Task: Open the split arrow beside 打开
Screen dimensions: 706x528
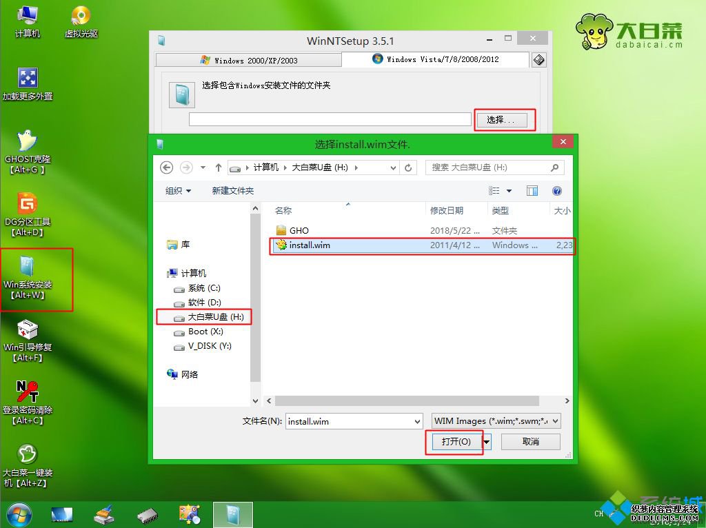Action: click(x=486, y=442)
